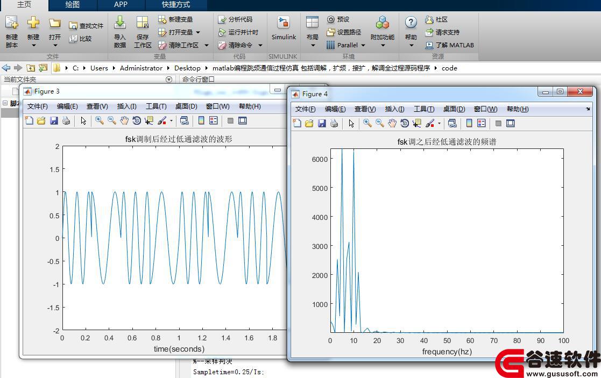601x378 pixels.
Task: Open 工具(T) menu in Figure 4
Action: point(424,109)
